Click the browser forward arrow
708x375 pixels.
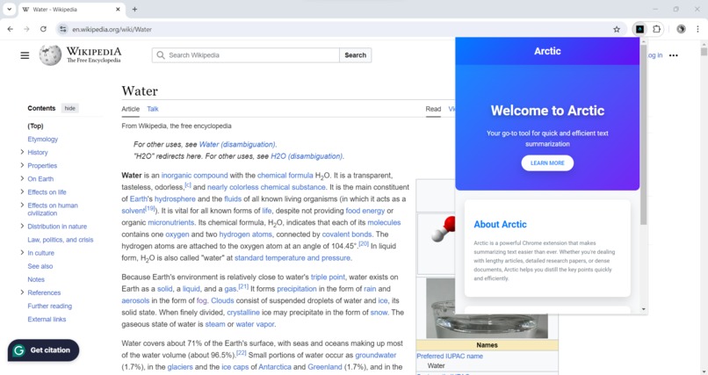[x=26, y=29]
